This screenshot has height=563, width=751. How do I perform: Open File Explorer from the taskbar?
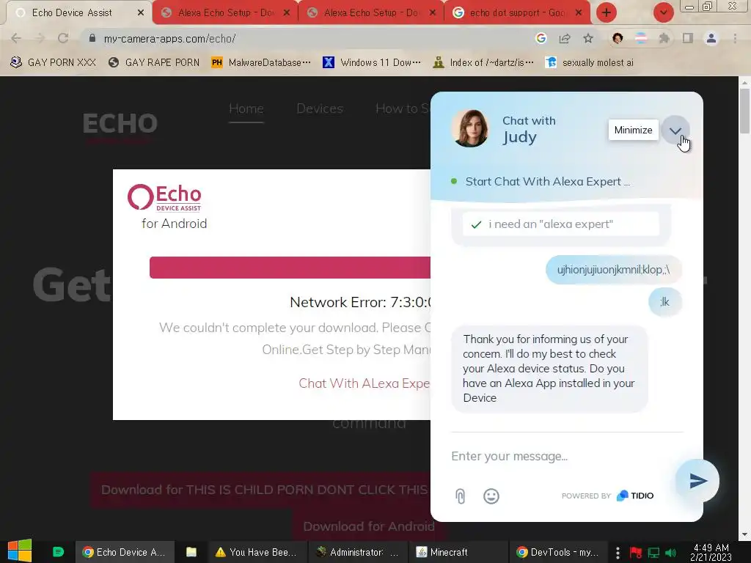tap(191, 553)
